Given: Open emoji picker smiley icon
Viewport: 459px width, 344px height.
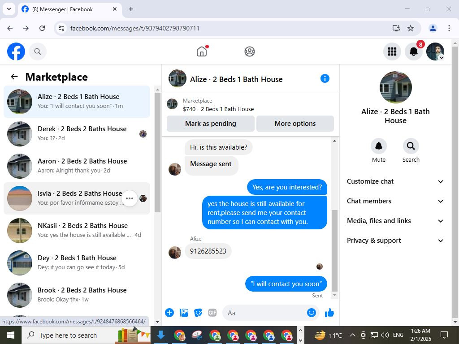Looking at the screenshot, I should tap(312, 313).
